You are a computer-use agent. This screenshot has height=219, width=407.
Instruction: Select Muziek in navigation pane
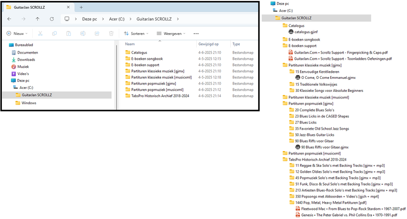[20, 66]
